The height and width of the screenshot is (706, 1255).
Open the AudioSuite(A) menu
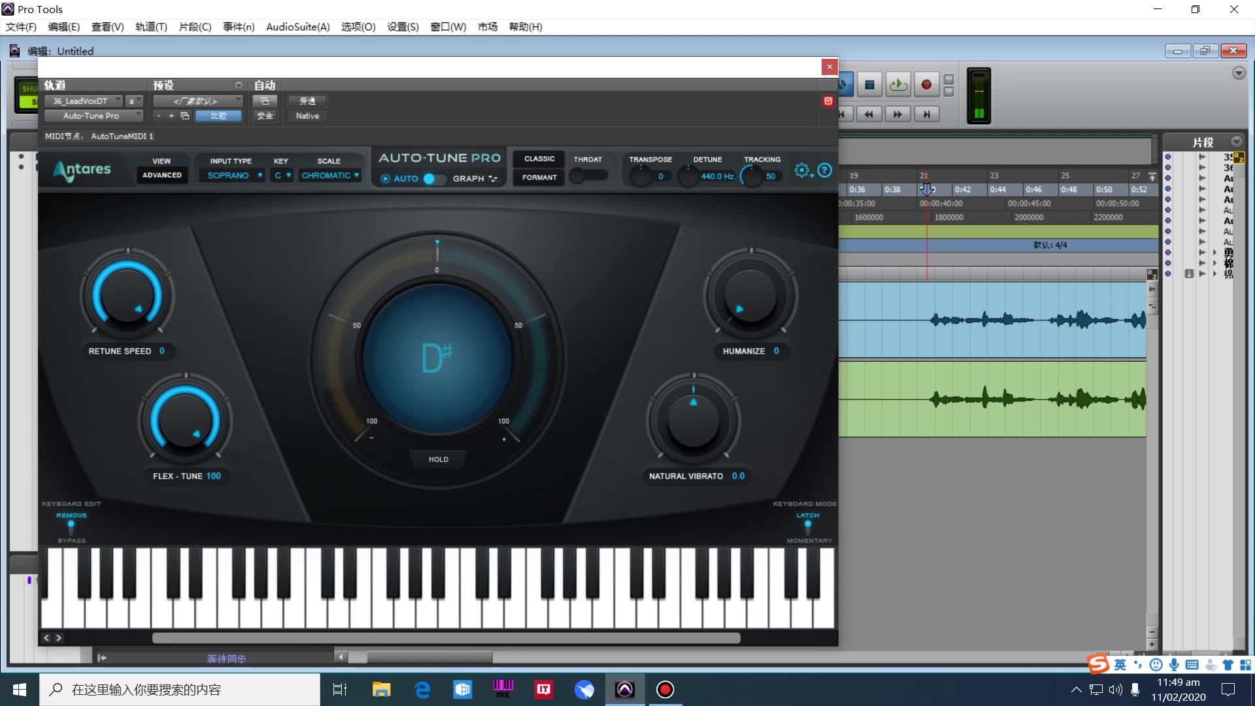point(297,27)
